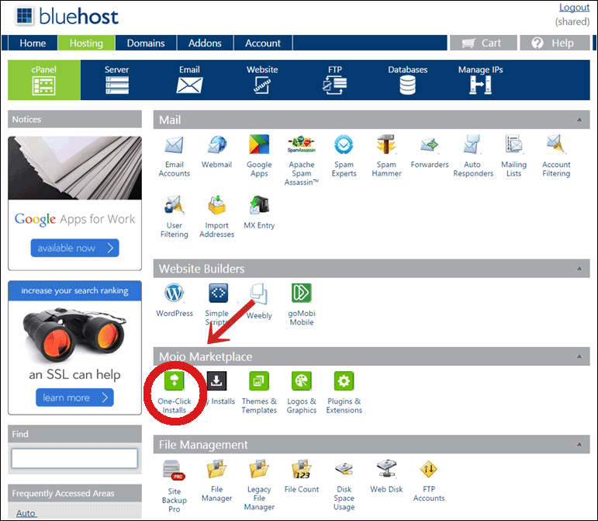Open email Forwarders
Screen dimensions: 598x521
tap(430, 152)
